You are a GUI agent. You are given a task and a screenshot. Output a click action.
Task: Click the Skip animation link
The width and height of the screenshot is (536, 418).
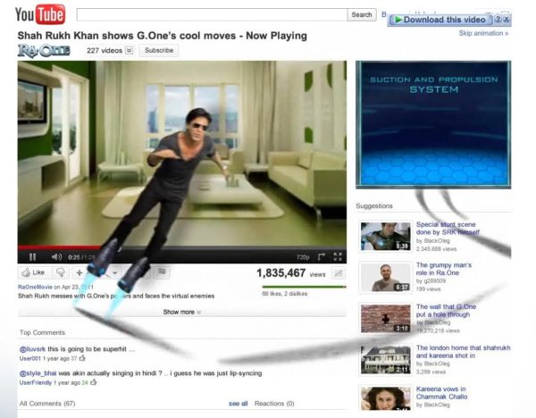483,34
